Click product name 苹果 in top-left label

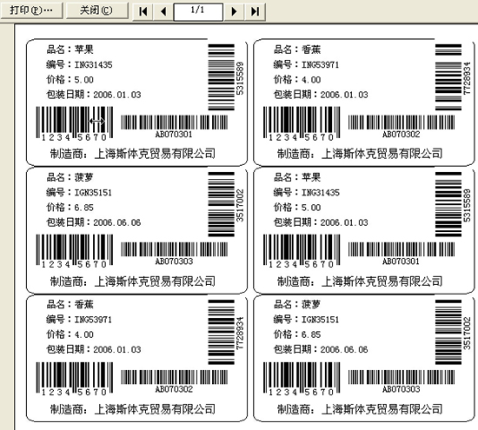[83, 50]
